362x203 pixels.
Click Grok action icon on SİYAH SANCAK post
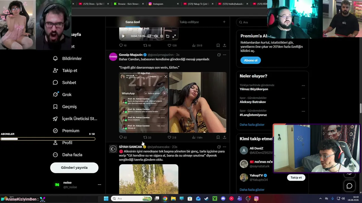(x=219, y=147)
